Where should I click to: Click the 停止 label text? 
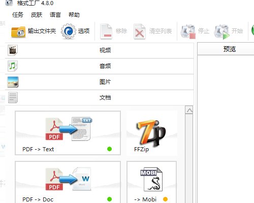pyautogui.click(x=204, y=31)
